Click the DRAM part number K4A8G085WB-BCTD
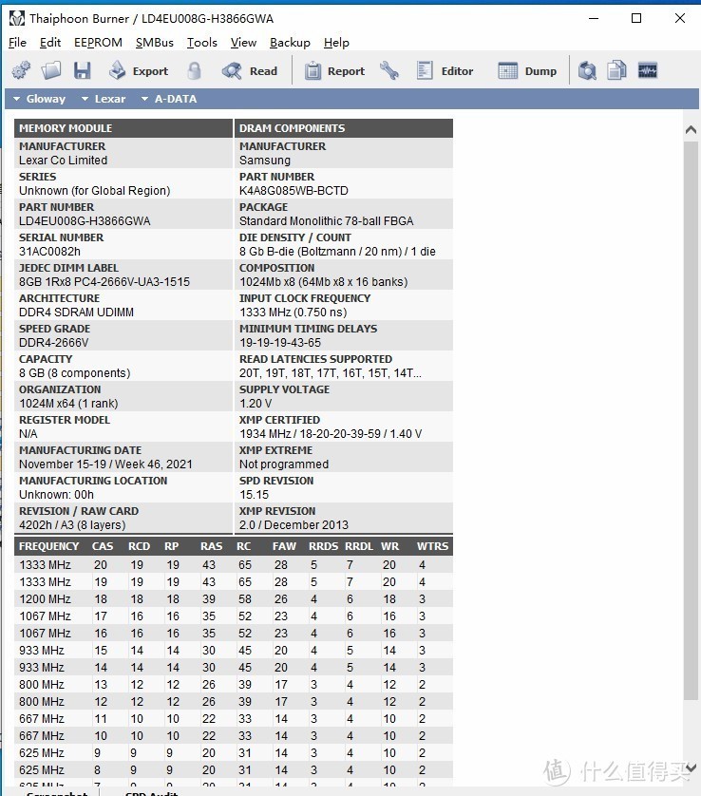 pyautogui.click(x=294, y=191)
